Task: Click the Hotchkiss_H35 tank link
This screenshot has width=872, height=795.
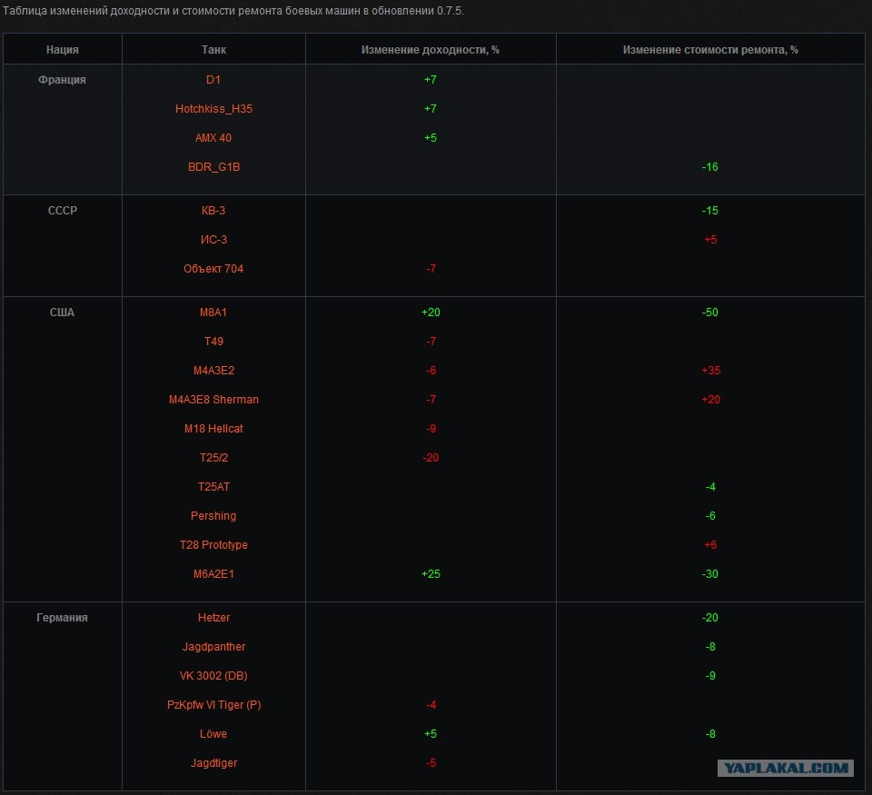Action: click(x=213, y=108)
